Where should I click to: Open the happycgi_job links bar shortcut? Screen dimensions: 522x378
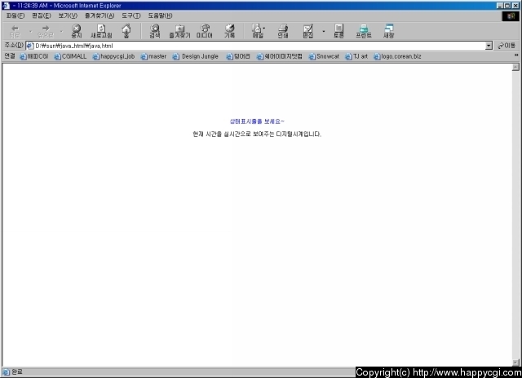point(113,56)
